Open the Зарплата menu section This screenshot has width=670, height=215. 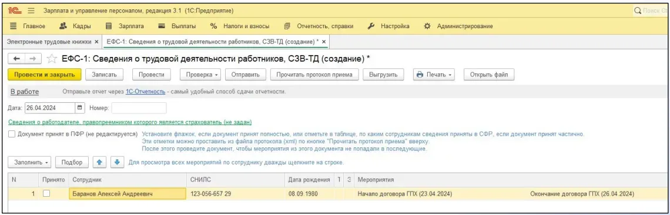point(125,26)
